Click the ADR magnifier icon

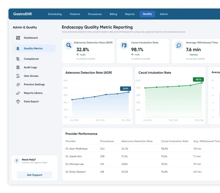[69, 45]
